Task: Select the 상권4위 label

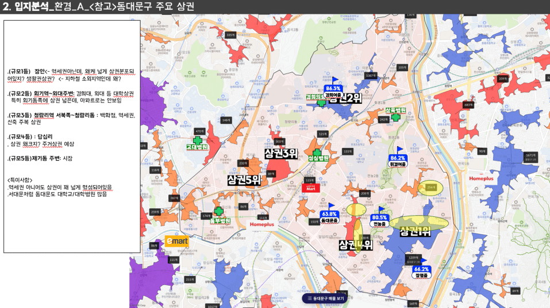Action: 355,245
